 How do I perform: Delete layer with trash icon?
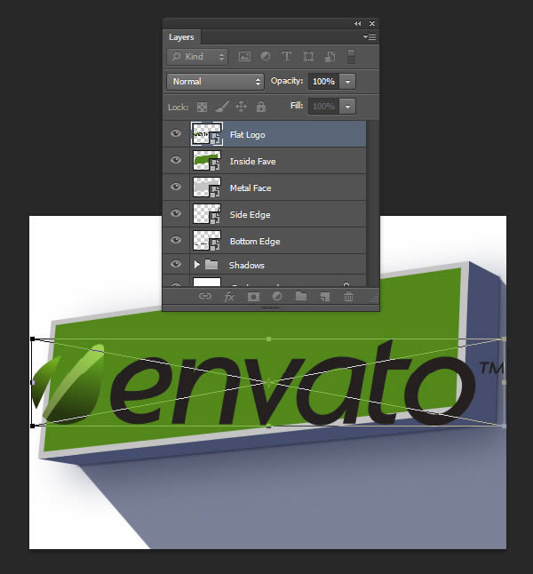348,296
